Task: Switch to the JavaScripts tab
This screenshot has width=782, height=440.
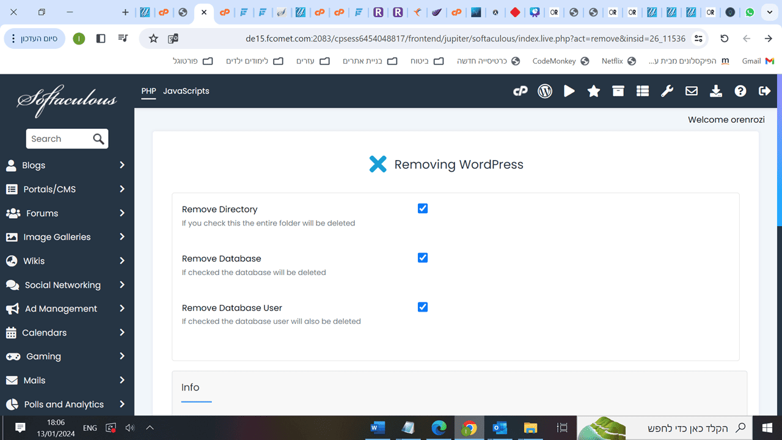Action: tap(186, 91)
